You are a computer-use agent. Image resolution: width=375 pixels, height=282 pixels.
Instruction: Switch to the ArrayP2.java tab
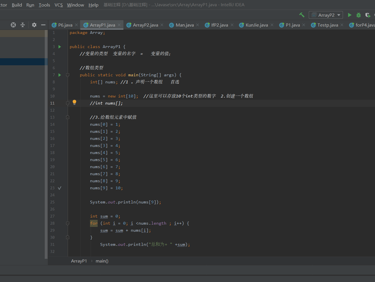point(145,25)
